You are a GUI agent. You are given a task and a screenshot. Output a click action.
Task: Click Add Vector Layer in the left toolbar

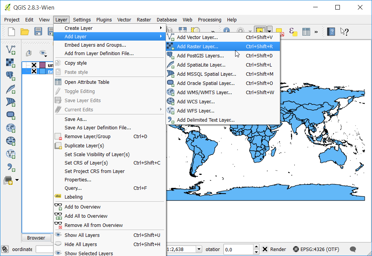click(11, 50)
